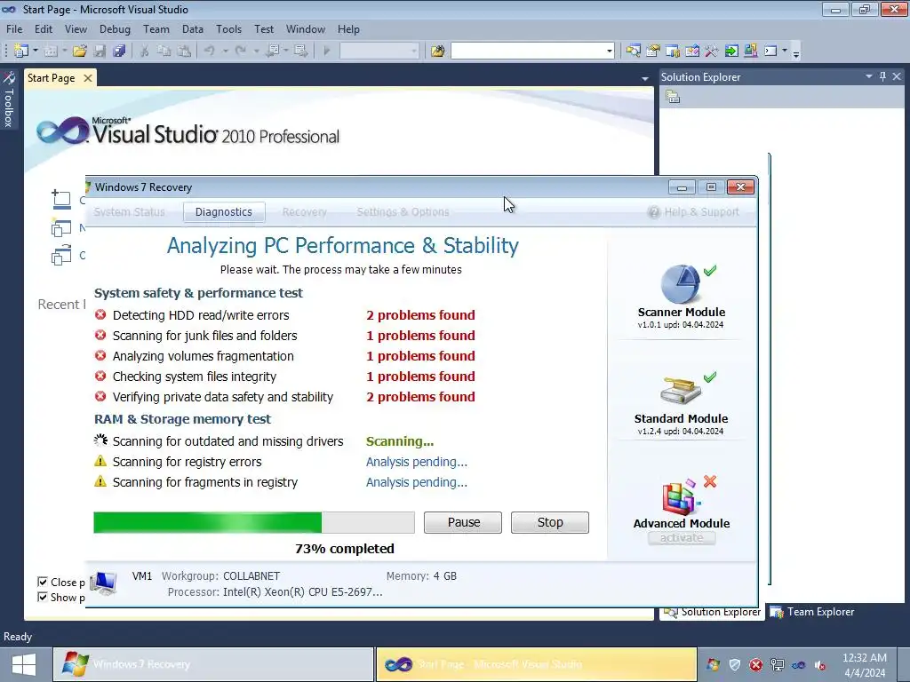Select the Diagnostics tab in Windows 7 Recovery

[224, 211]
